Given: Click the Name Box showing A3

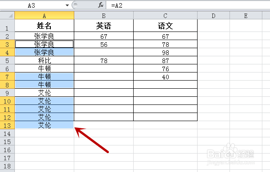Looking at the screenshot, I should [32, 5].
